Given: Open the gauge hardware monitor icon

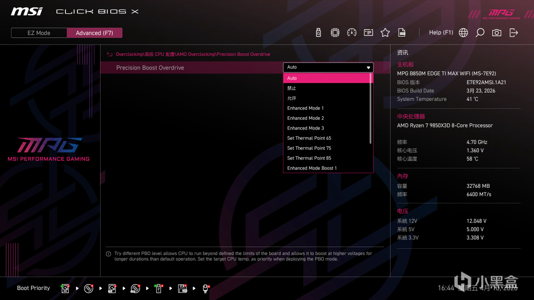Looking at the screenshot, I should point(352,32).
